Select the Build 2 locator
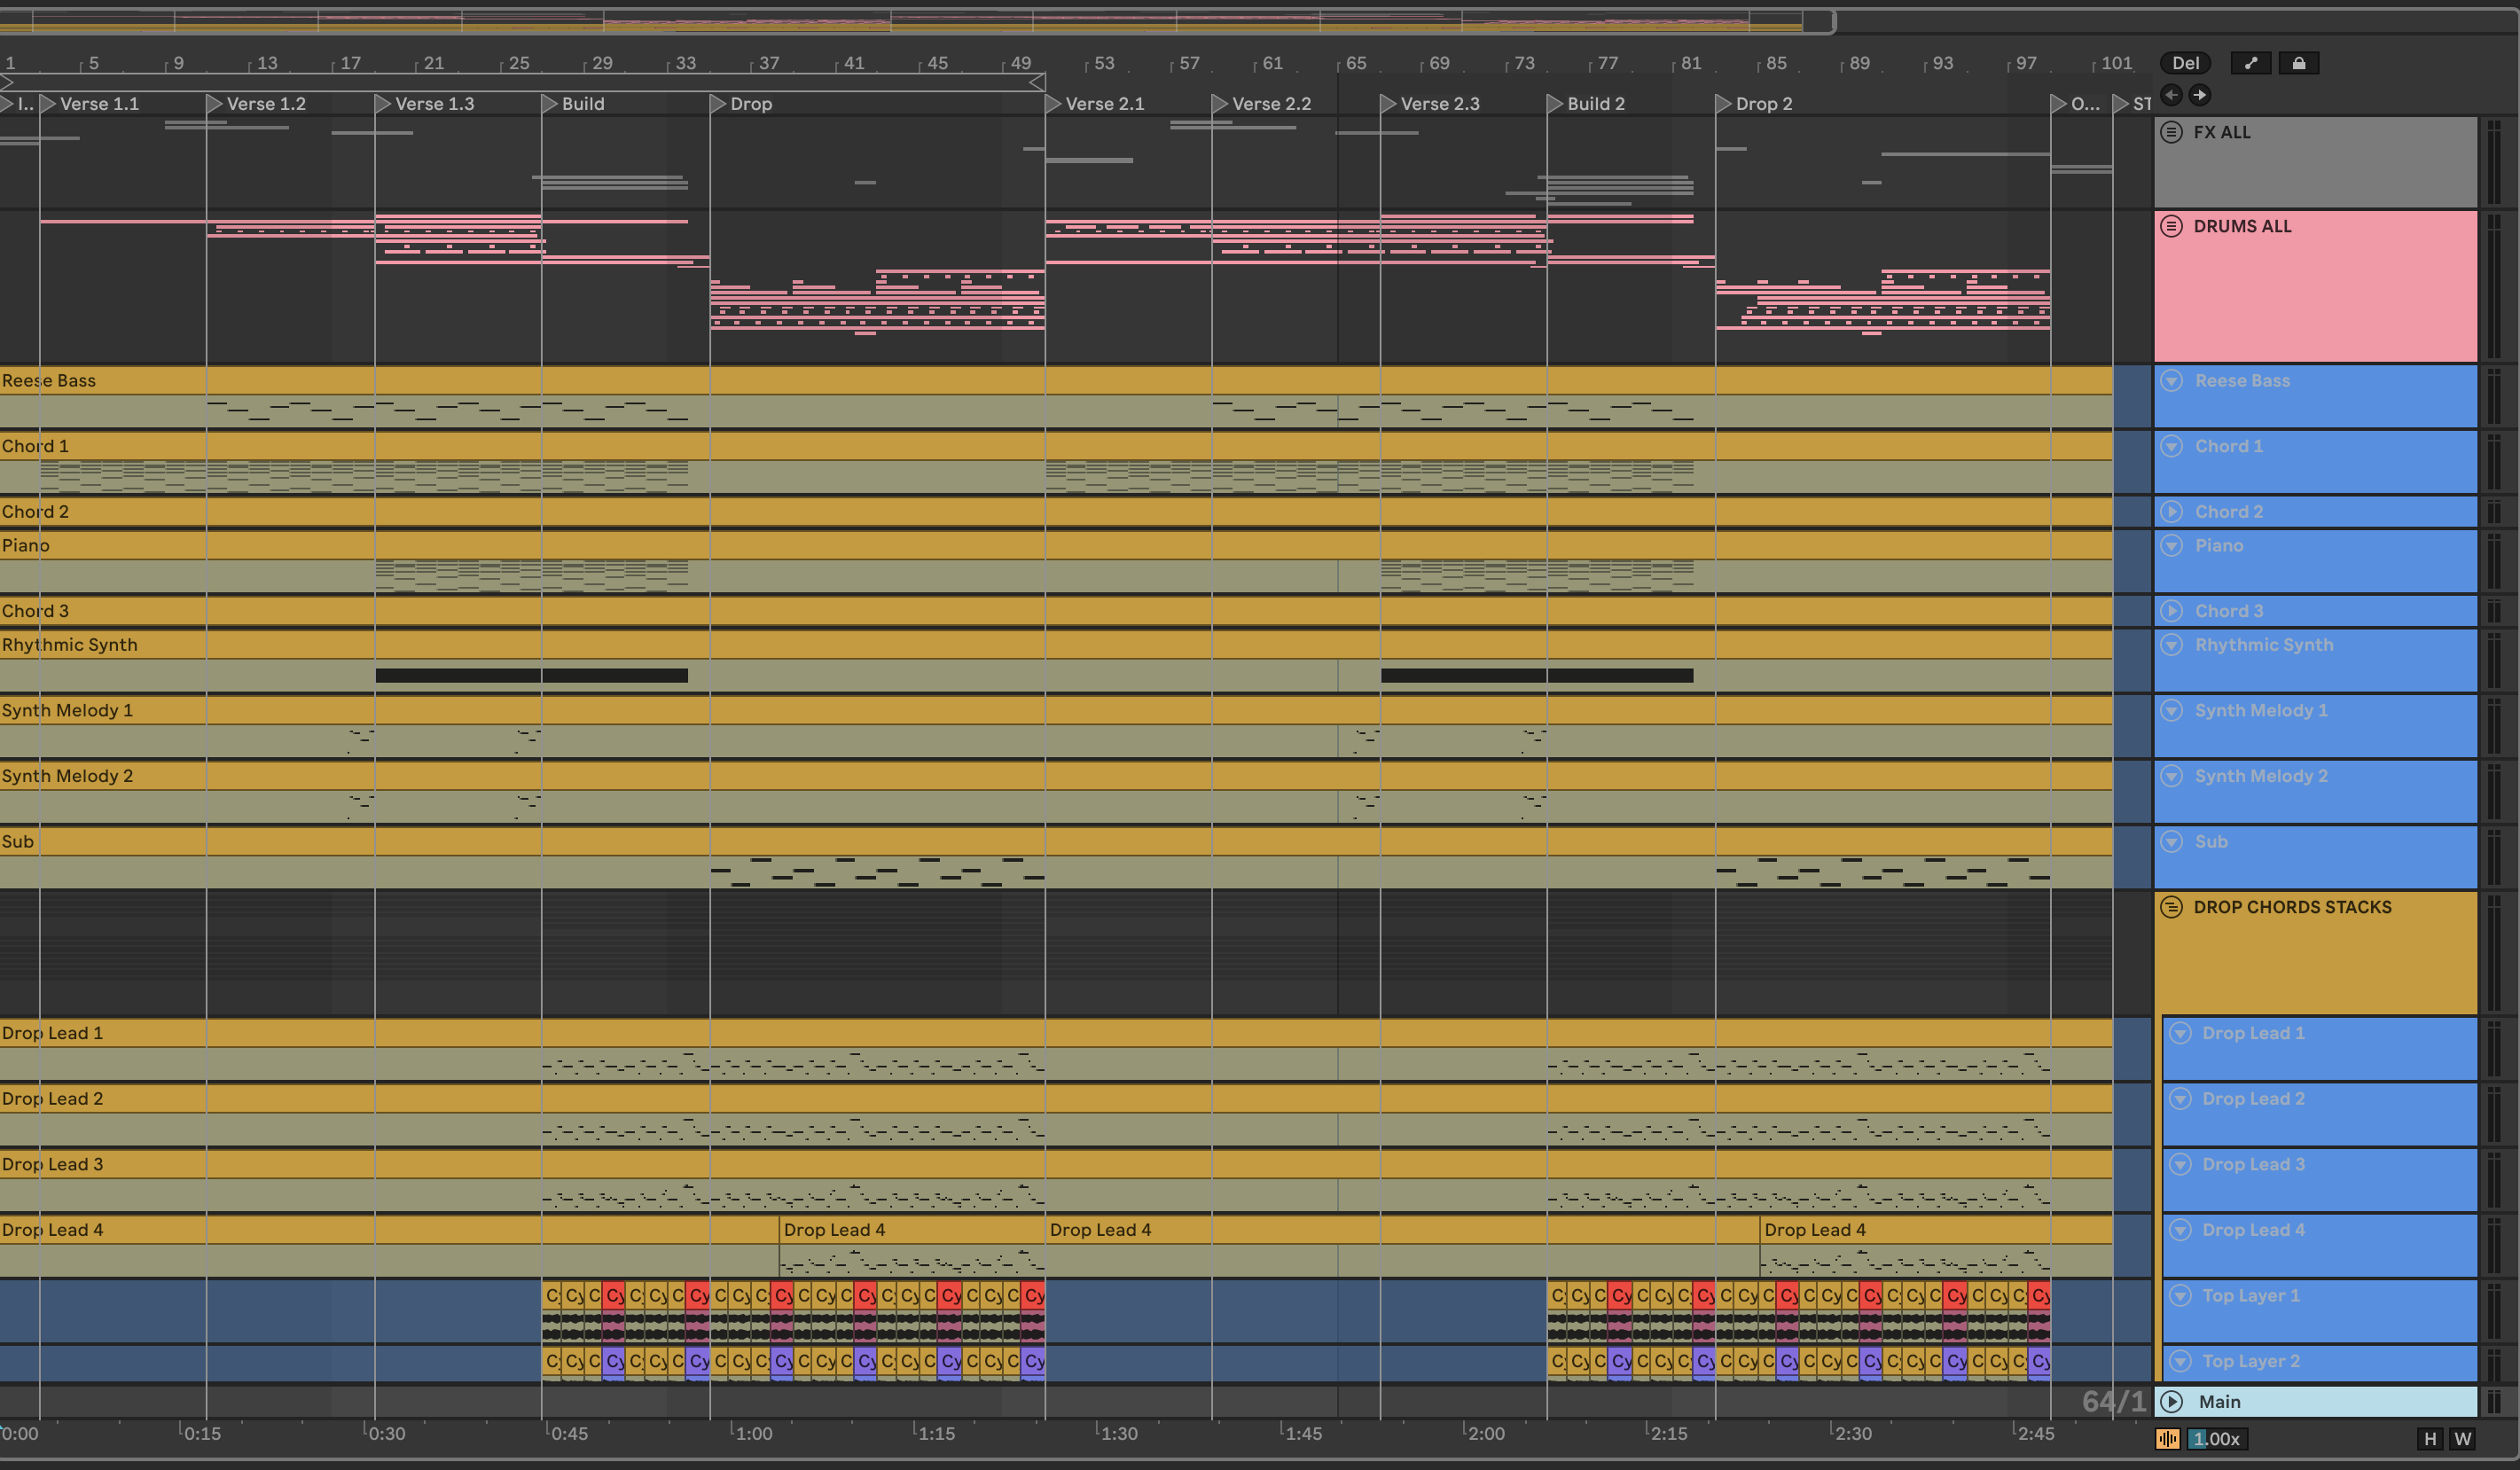This screenshot has width=2520, height=1470. point(1586,104)
